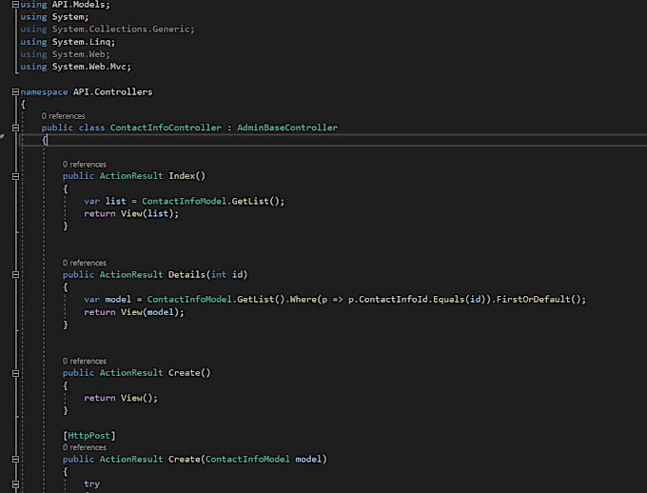Click the AdminBaseController base class name

tap(287, 128)
